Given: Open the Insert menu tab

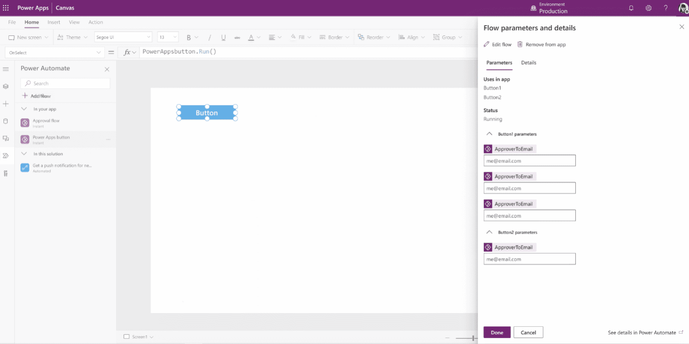Looking at the screenshot, I should coord(54,22).
